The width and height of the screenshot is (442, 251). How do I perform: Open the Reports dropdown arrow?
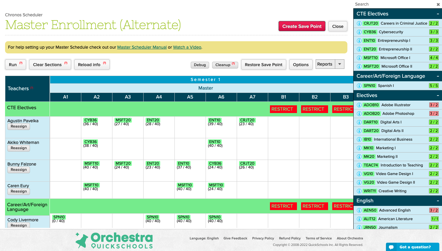pyautogui.click(x=340, y=64)
